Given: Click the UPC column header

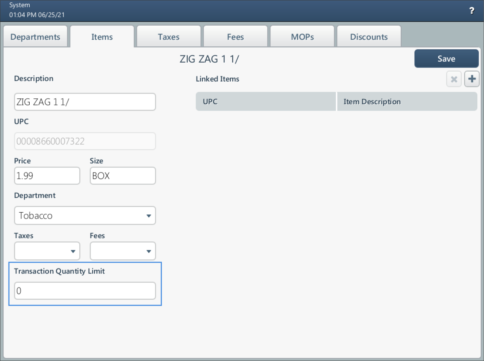Looking at the screenshot, I should tap(265, 101).
